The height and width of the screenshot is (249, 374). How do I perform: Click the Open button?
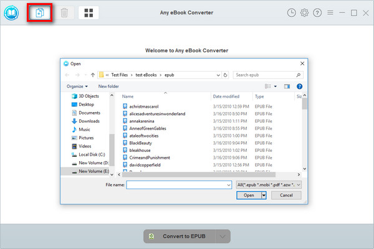pos(249,195)
